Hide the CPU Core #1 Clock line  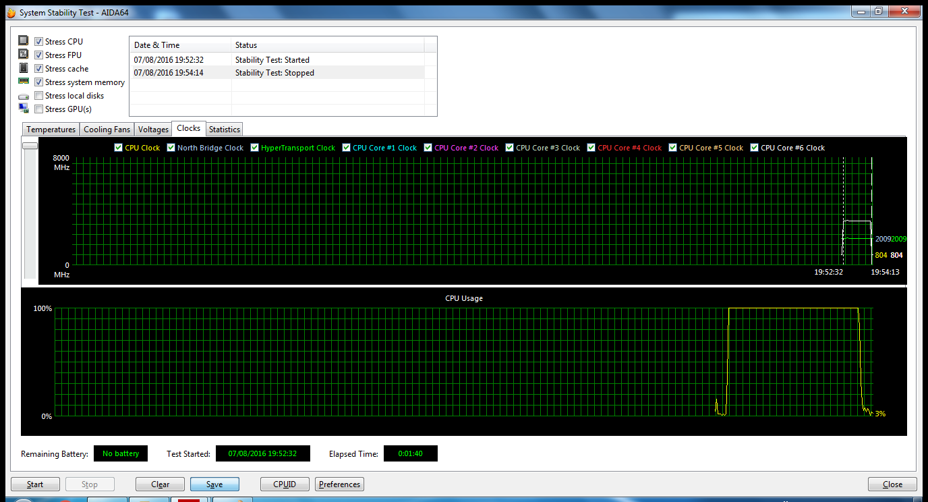coord(347,148)
